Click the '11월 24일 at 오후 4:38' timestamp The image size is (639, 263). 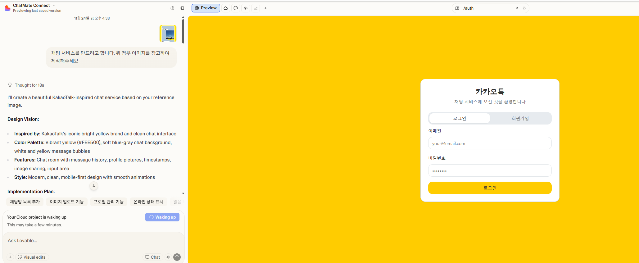[92, 18]
